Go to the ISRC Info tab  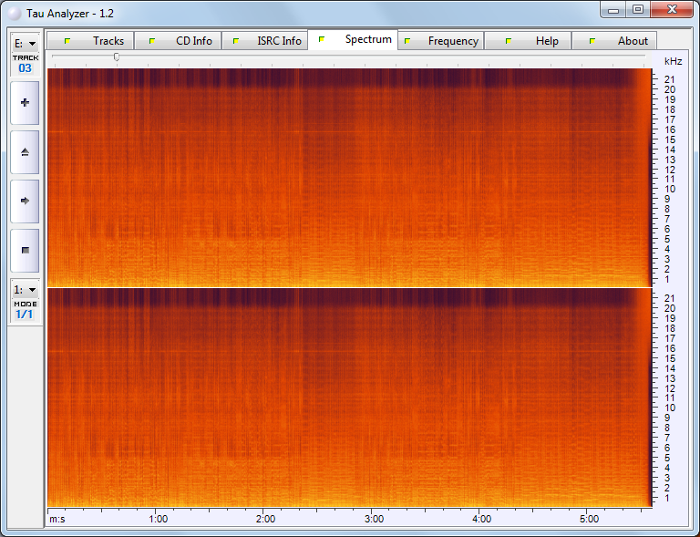point(279,41)
